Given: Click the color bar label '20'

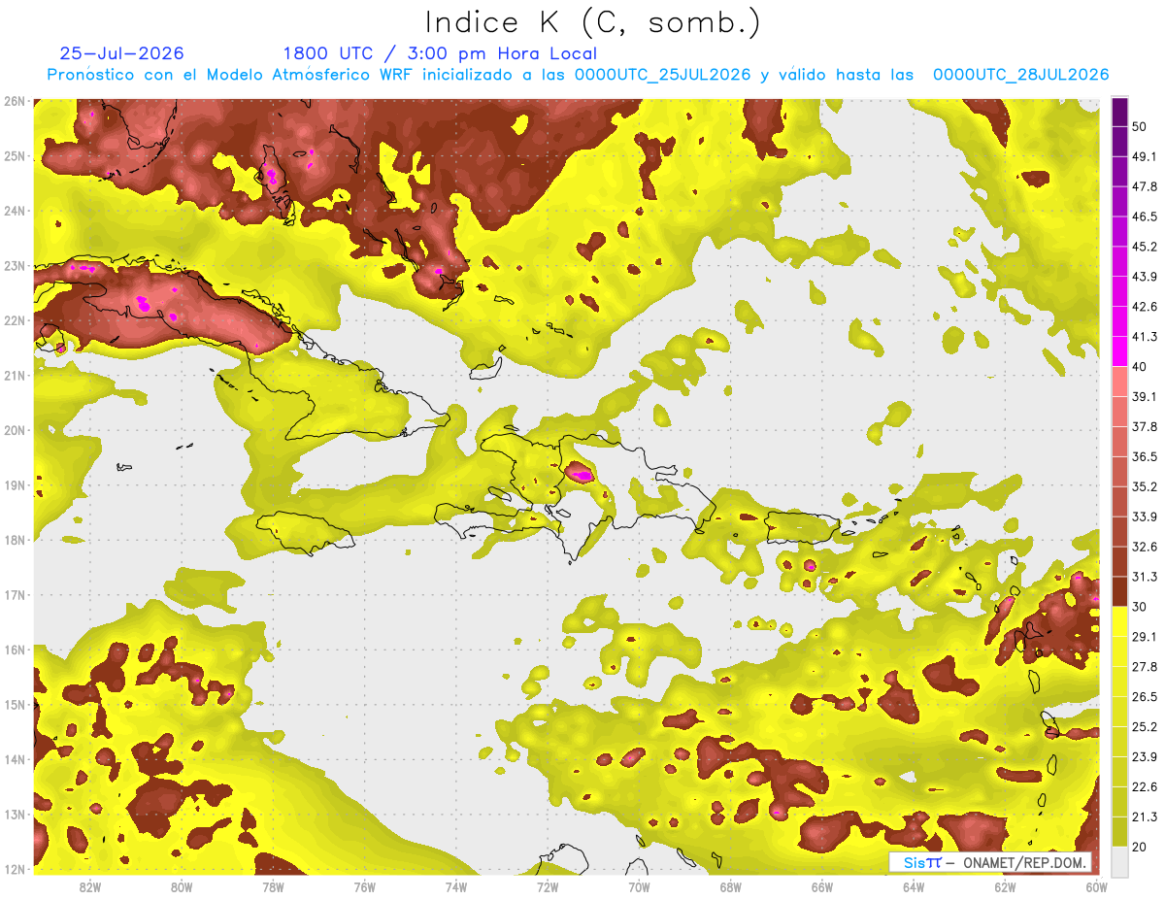Looking at the screenshot, I should click(x=1141, y=847).
